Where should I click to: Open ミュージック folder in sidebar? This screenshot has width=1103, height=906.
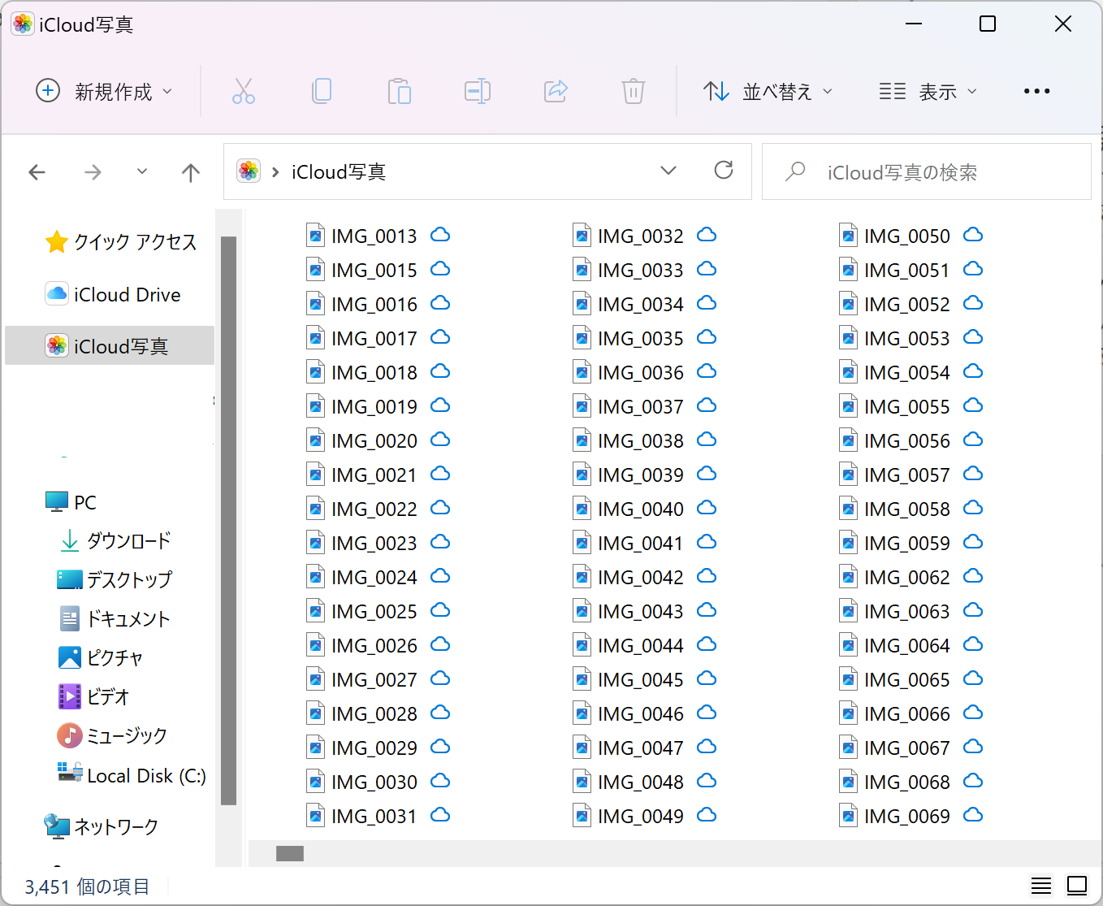point(112,735)
